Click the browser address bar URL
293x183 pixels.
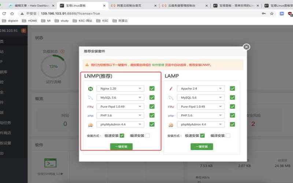70,14
